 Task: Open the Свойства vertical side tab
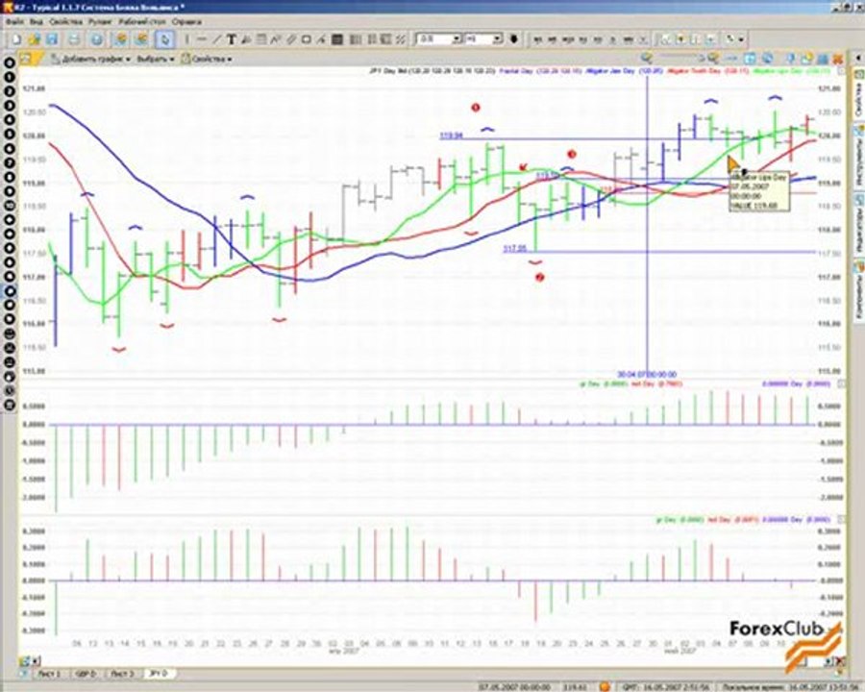859,94
